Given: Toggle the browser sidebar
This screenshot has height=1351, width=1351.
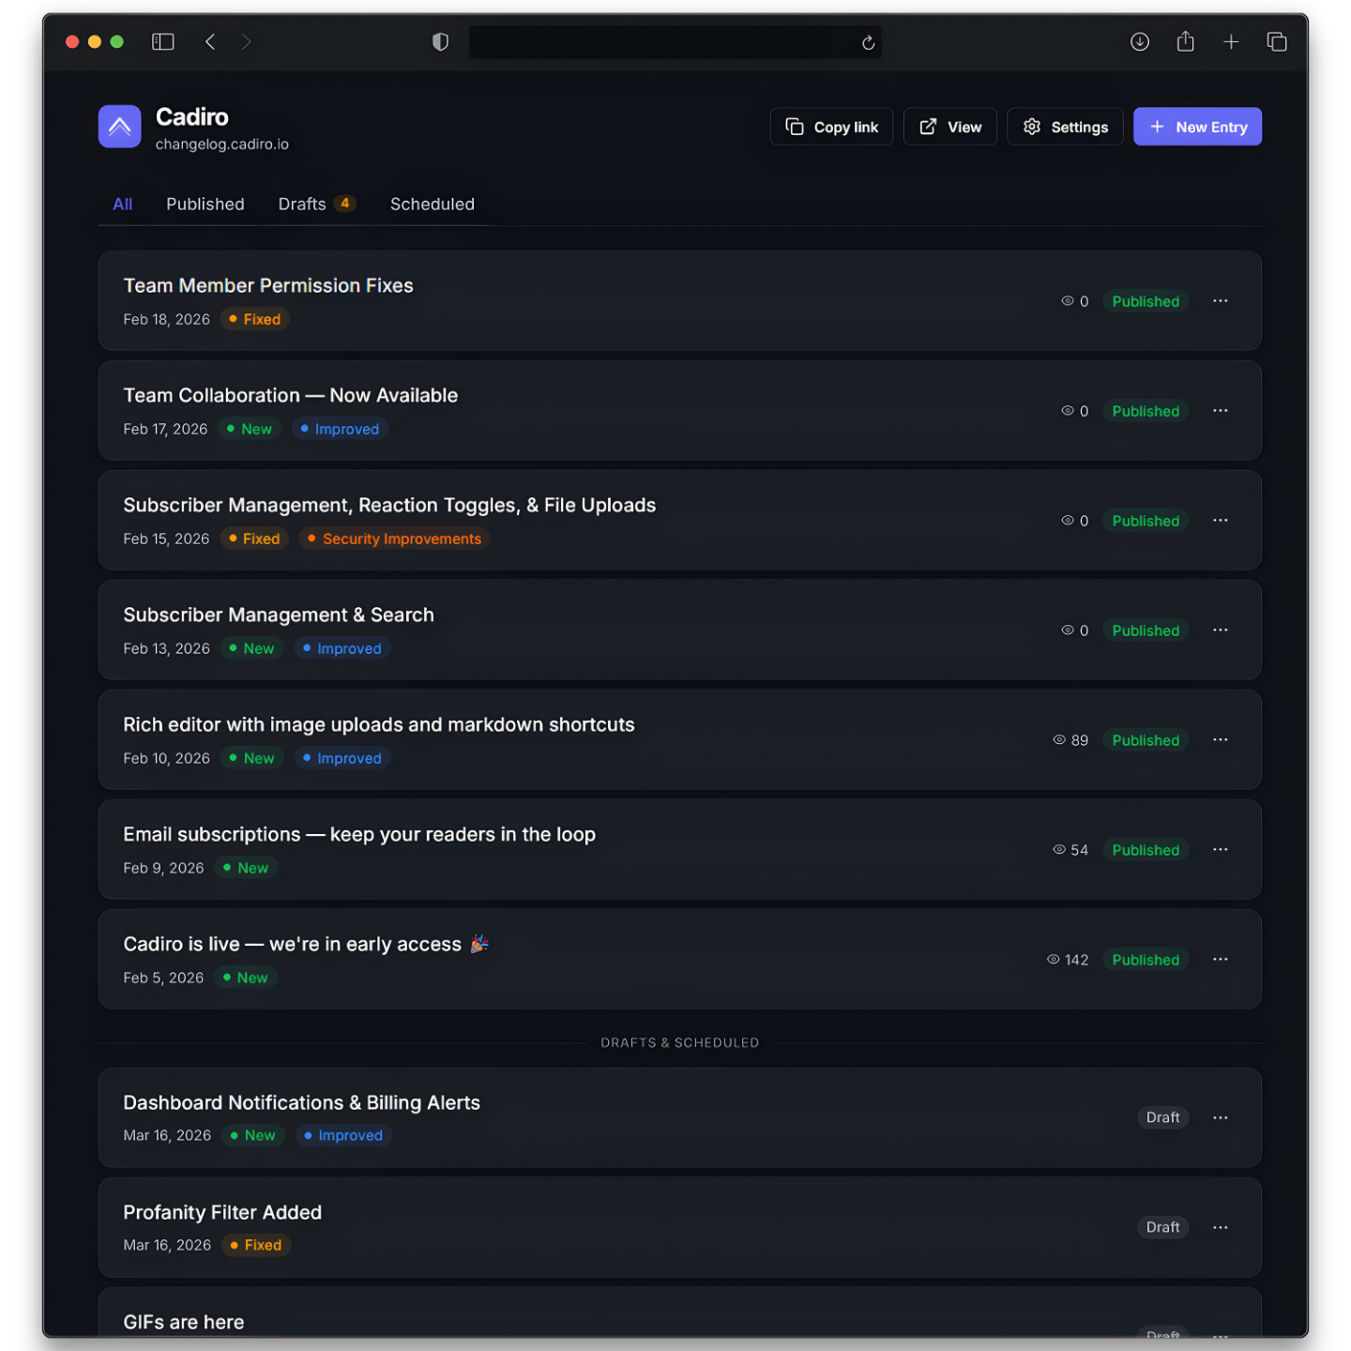Looking at the screenshot, I should 162,41.
